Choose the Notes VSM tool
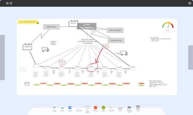Image resolution: width=193 pixels, height=115 pixels. click(79, 107)
